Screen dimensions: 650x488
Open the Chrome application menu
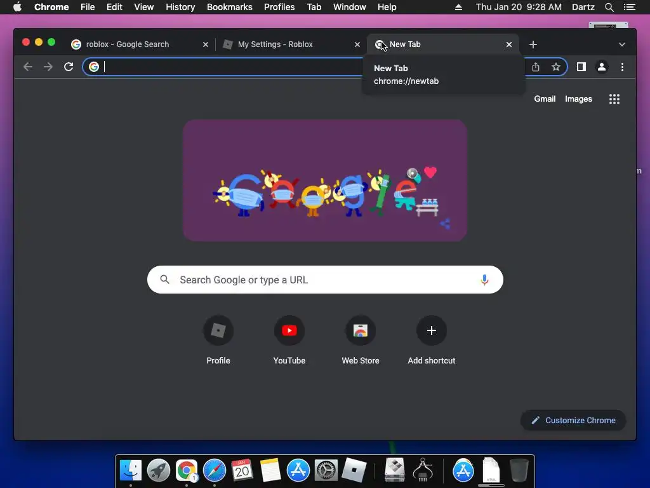pyautogui.click(x=51, y=7)
